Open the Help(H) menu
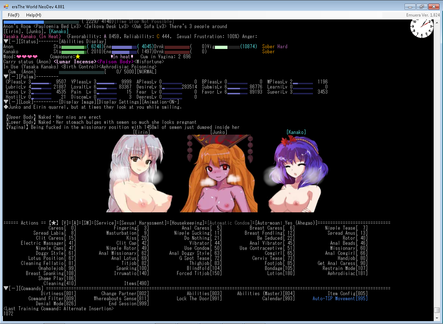This screenshot has width=443, height=324. [34, 15]
